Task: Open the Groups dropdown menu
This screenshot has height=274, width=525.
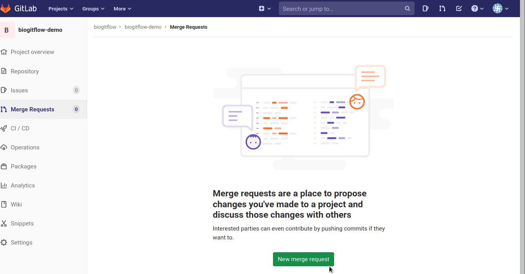Action: 93,9
